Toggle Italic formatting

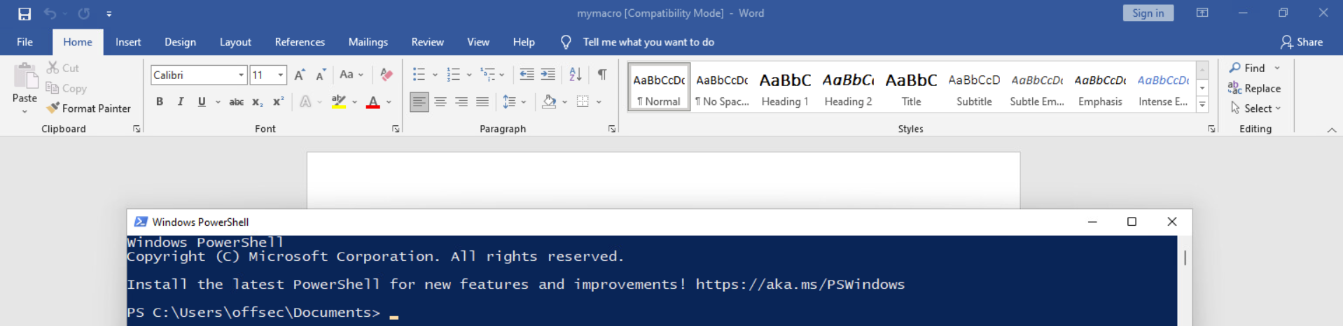click(181, 102)
